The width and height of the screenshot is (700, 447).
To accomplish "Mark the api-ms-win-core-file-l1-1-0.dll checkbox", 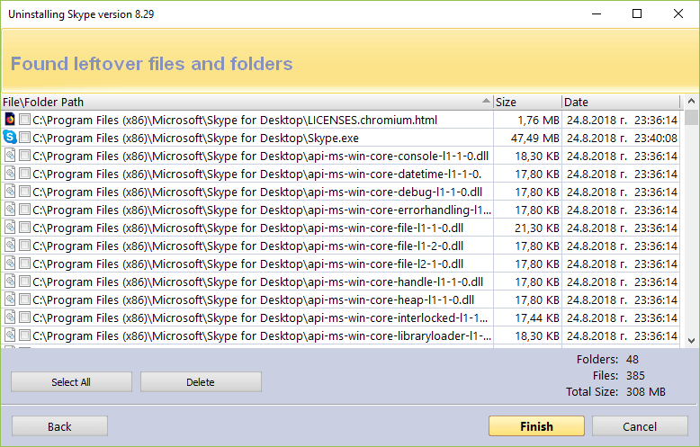I will pyautogui.click(x=24, y=228).
